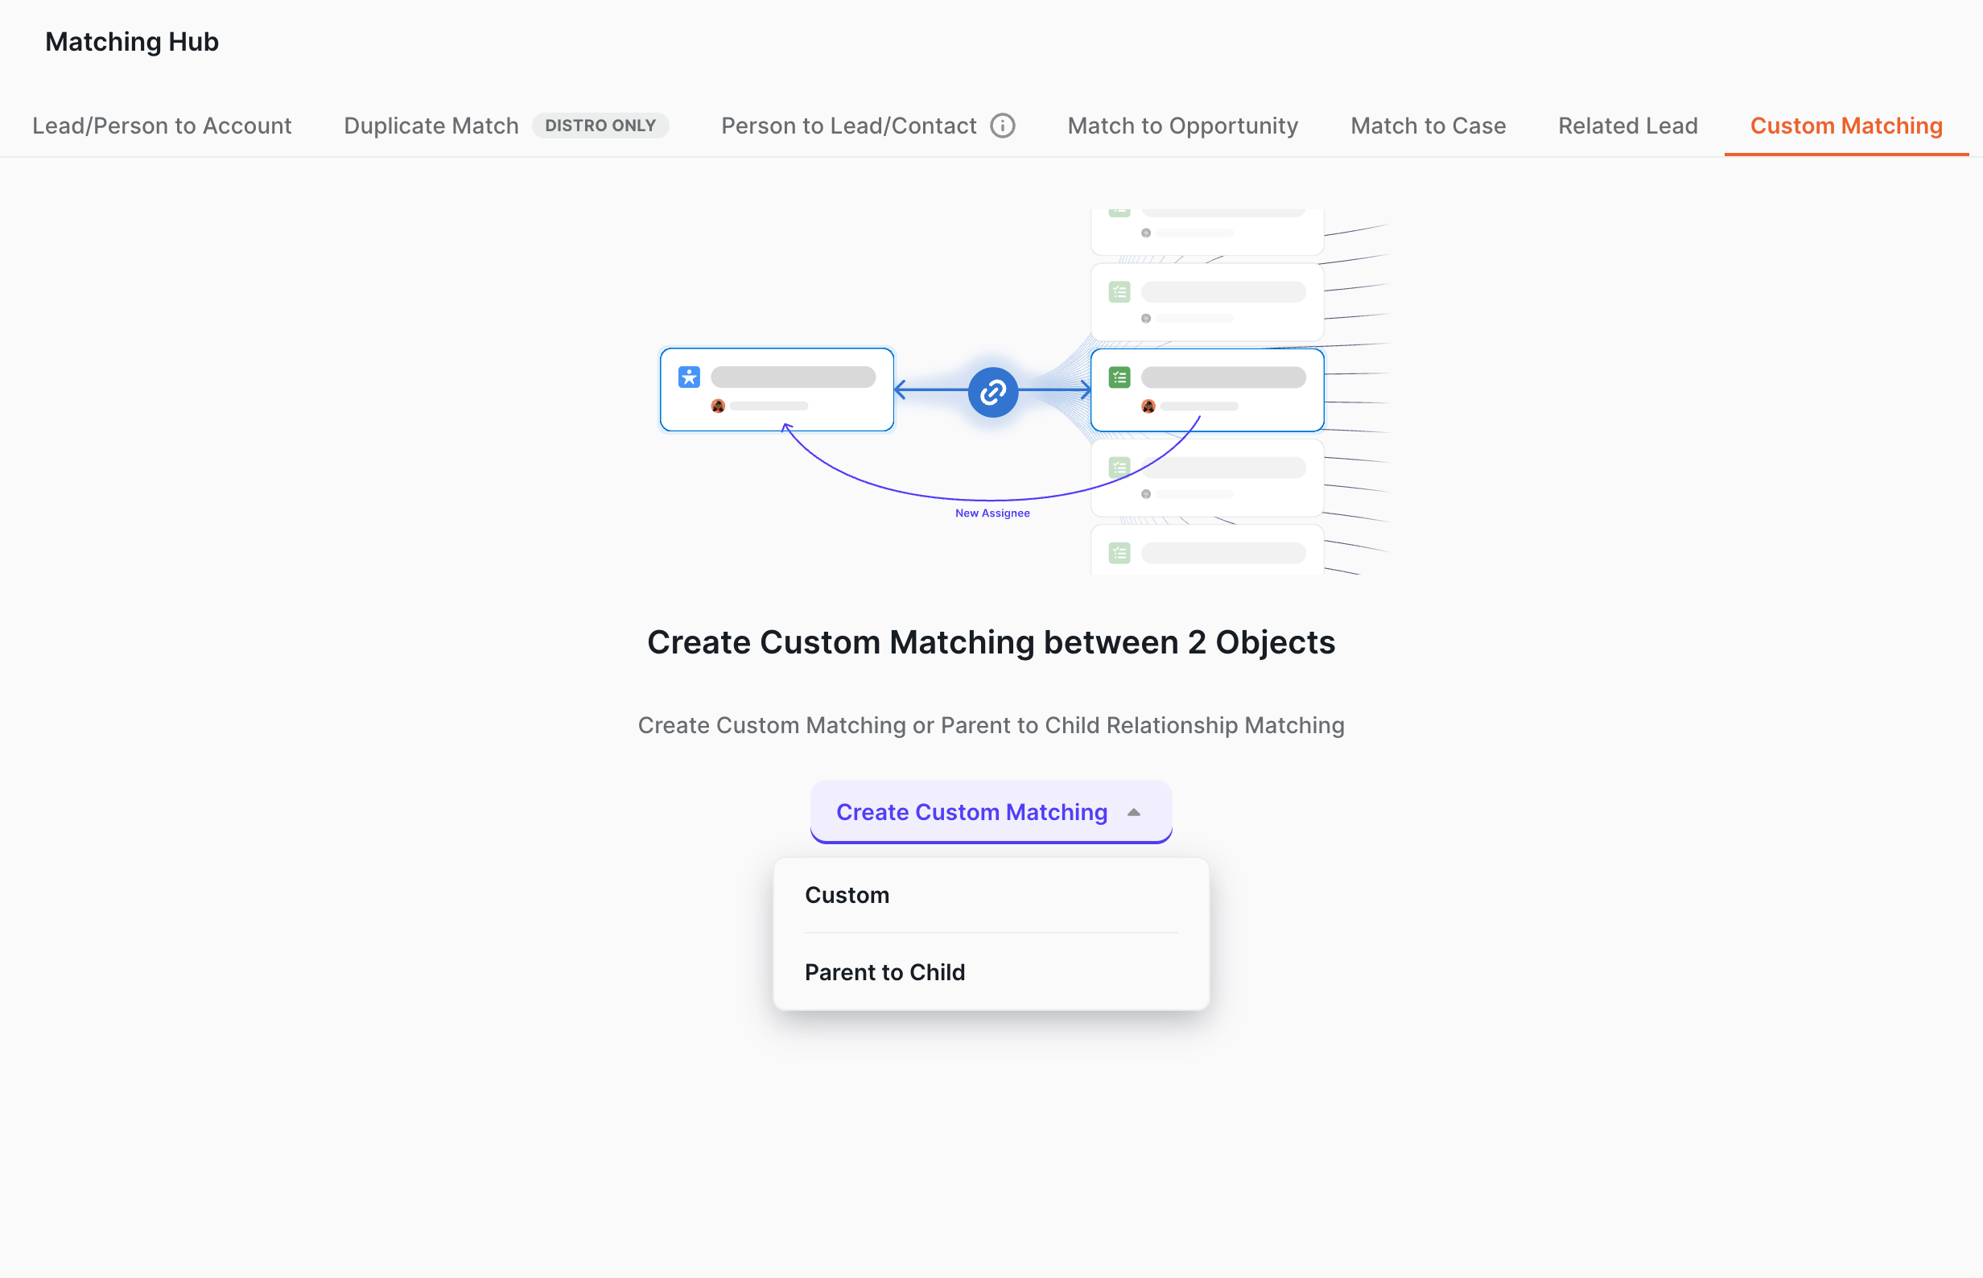Open the Match to Opportunity tab
This screenshot has height=1278, width=1983.
pos(1182,126)
